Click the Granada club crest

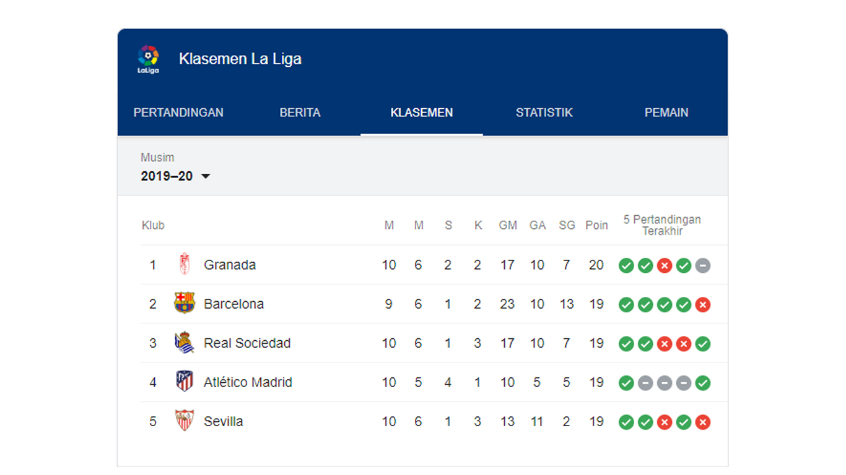pos(184,265)
